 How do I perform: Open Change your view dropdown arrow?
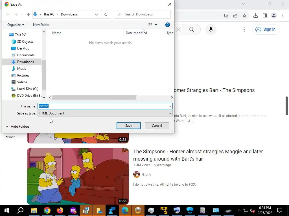[x=156, y=25]
